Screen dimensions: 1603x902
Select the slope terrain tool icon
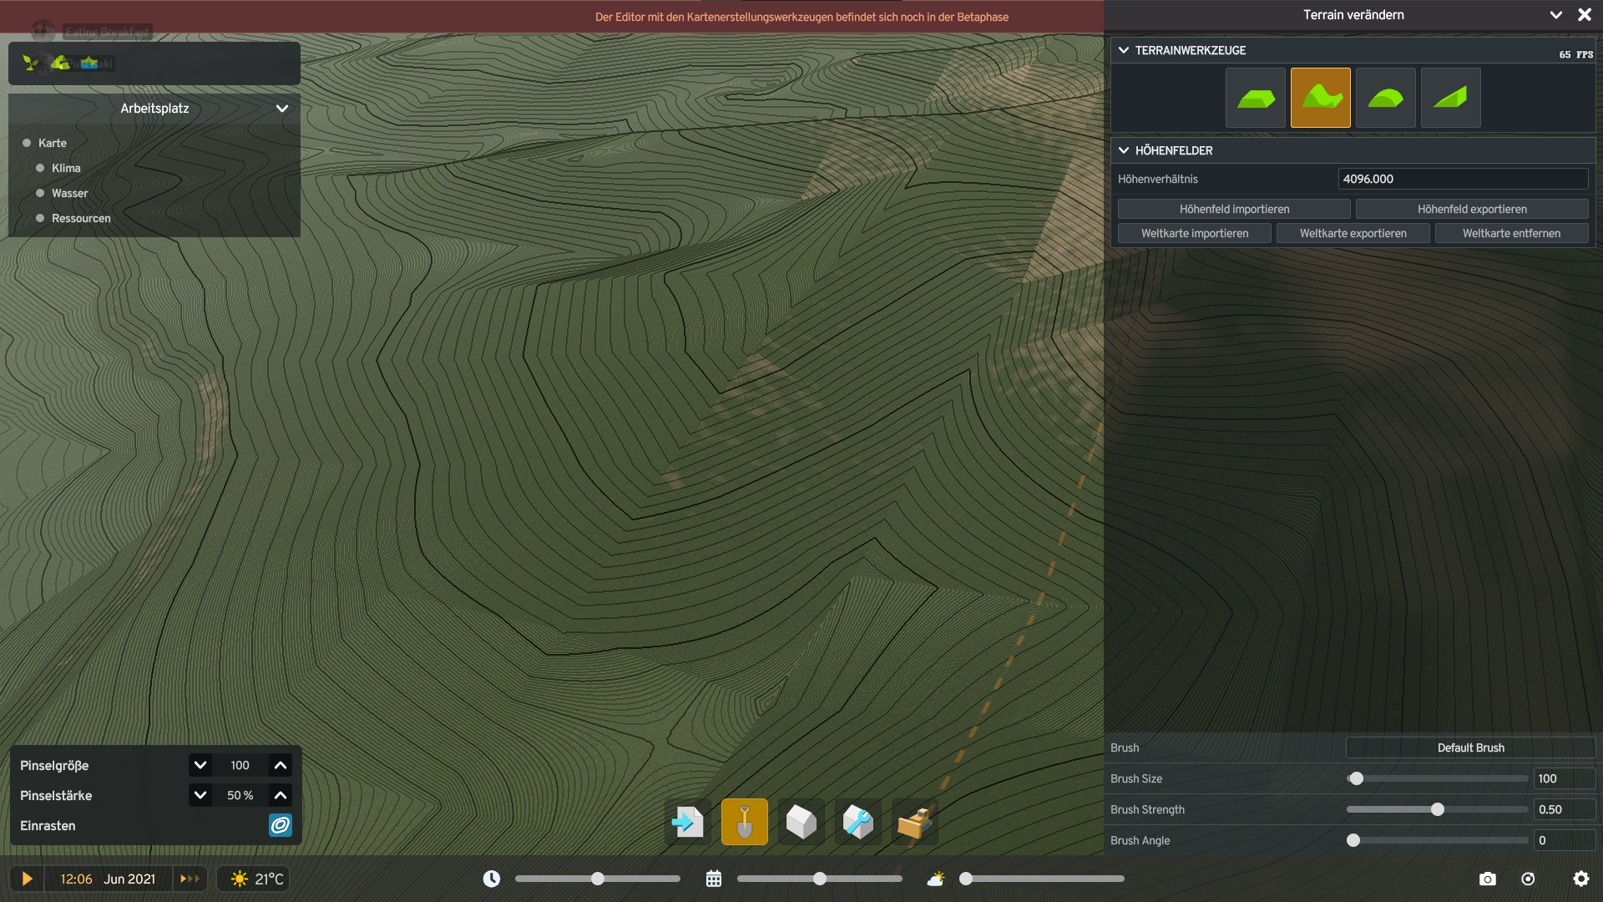(1450, 98)
